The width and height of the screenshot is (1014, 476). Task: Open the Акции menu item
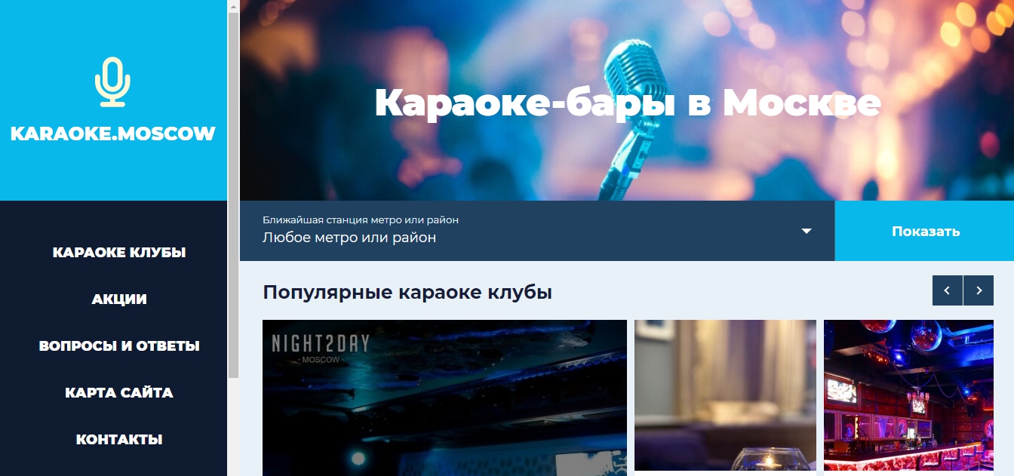coord(119,299)
